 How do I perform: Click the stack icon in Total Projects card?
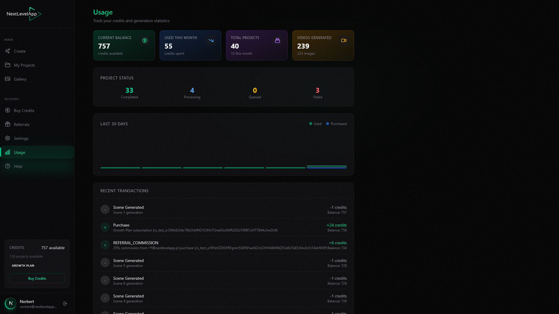pyautogui.click(x=277, y=40)
